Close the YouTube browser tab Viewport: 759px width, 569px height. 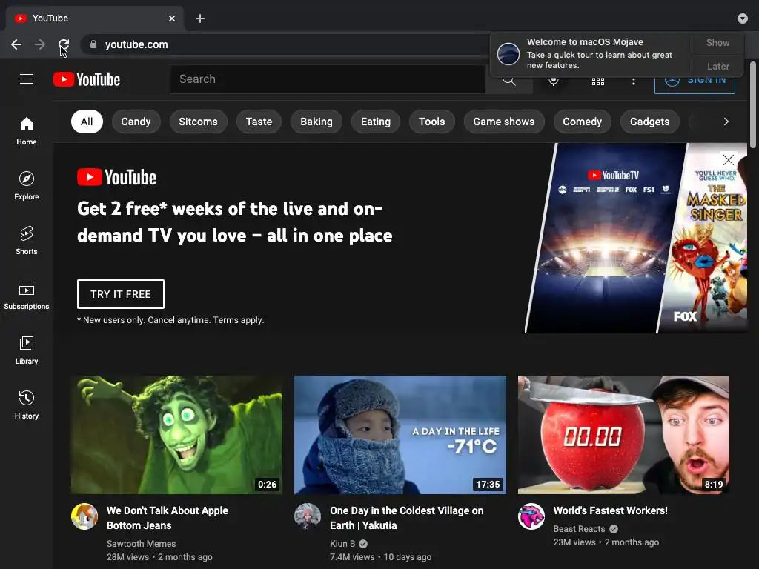[x=172, y=19]
